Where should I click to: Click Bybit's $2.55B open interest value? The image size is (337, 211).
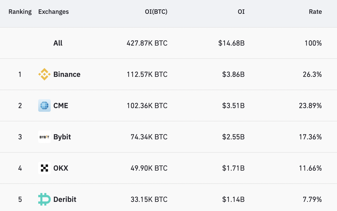pyautogui.click(x=233, y=137)
